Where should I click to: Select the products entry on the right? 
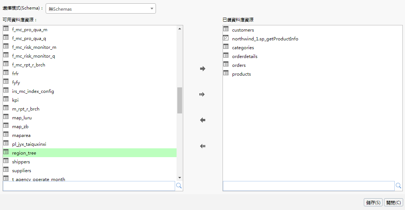tap(241, 74)
